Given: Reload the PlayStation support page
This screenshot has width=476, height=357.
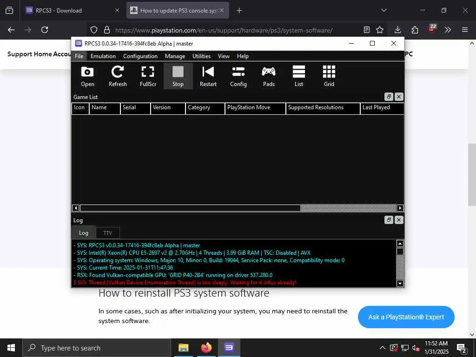Looking at the screenshot, I should (x=45, y=30).
